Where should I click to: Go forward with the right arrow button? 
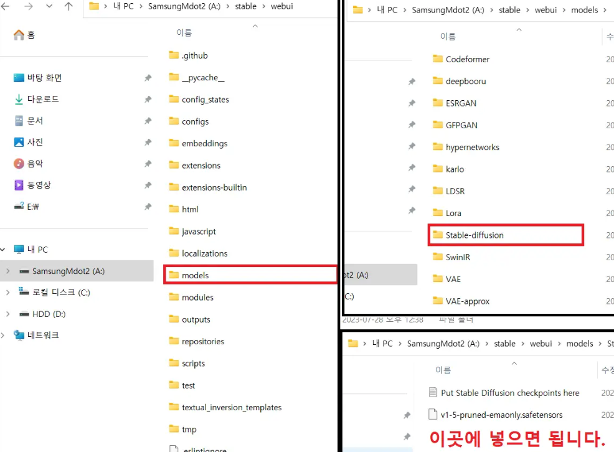point(28,6)
